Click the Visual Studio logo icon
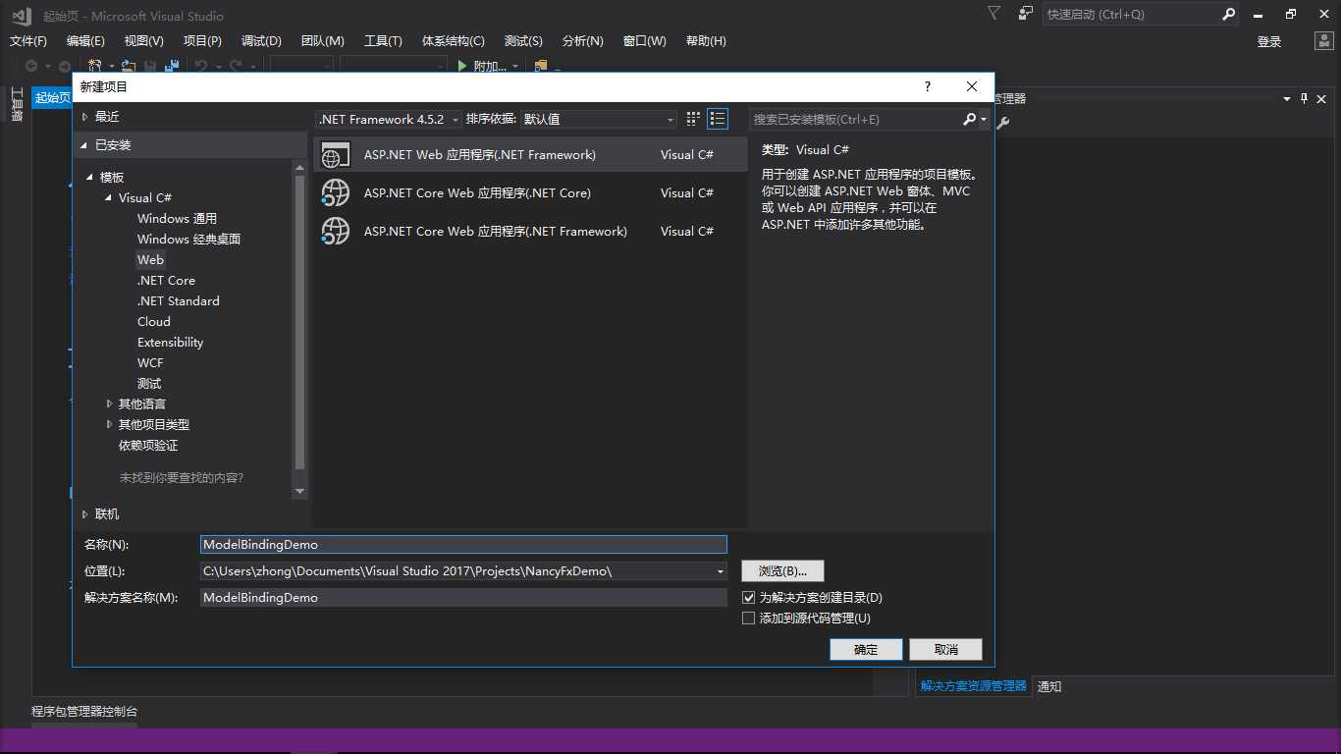This screenshot has width=1341, height=754. 21,15
